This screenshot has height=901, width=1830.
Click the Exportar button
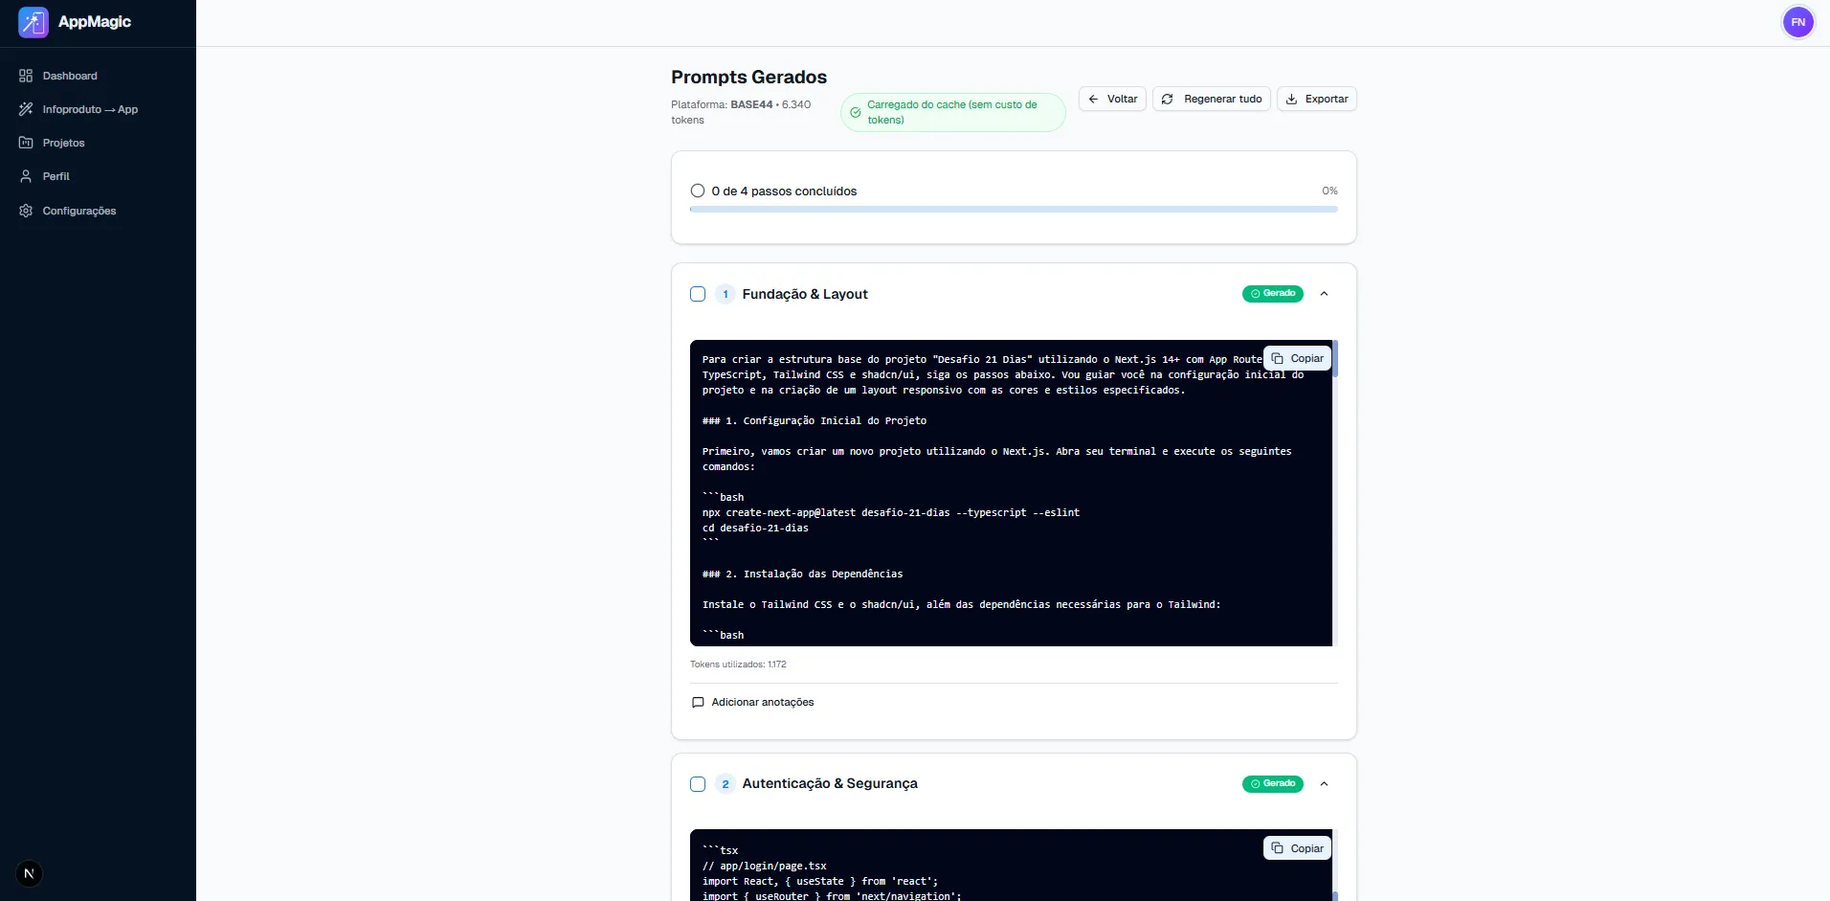pos(1318,99)
